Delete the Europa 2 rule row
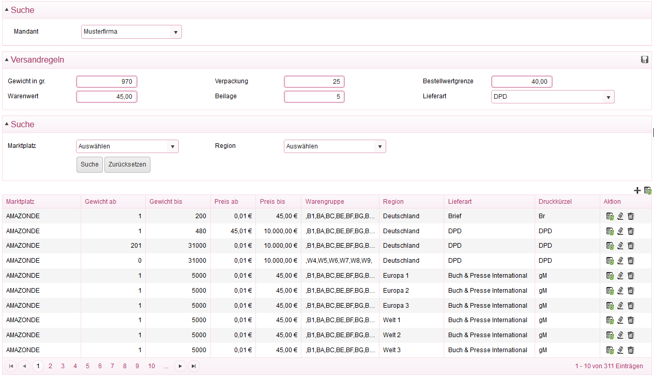 point(631,291)
